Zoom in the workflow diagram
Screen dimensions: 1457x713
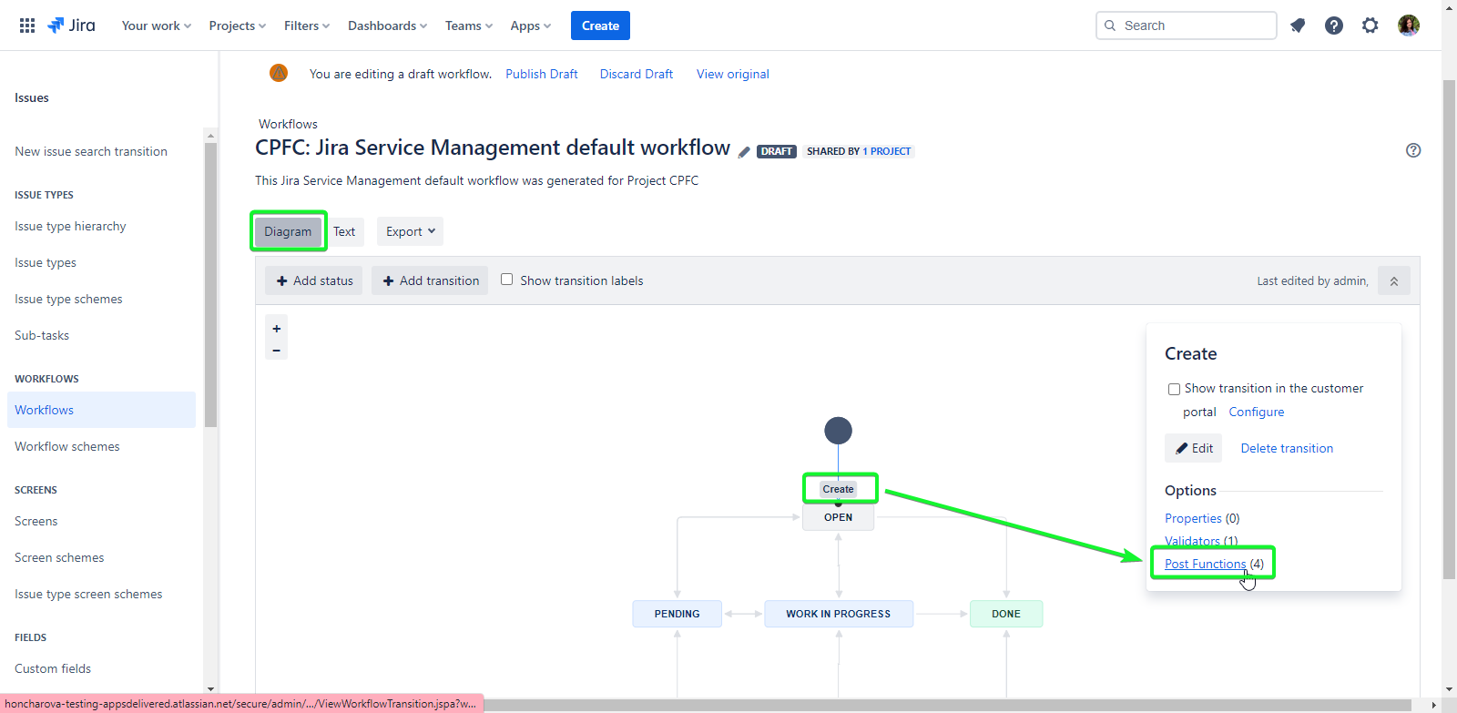tap(277, 329)
